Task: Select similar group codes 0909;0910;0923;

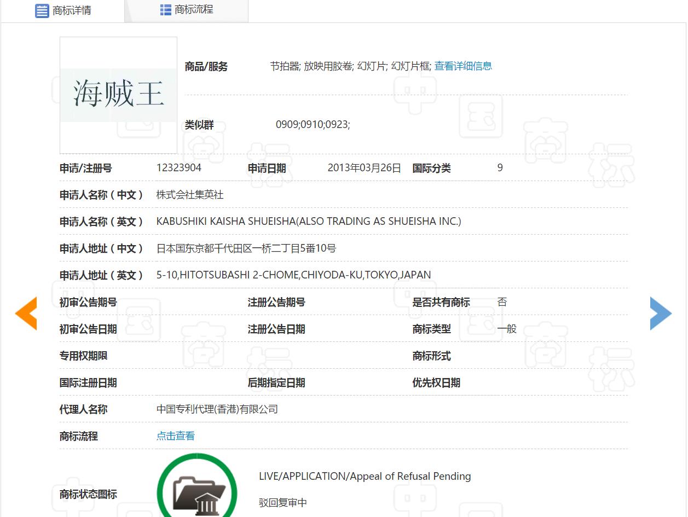Action: 313,125
